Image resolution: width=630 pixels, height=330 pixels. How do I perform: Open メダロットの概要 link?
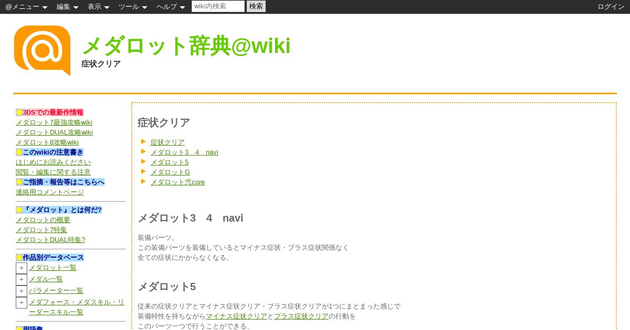pos(43,220)
